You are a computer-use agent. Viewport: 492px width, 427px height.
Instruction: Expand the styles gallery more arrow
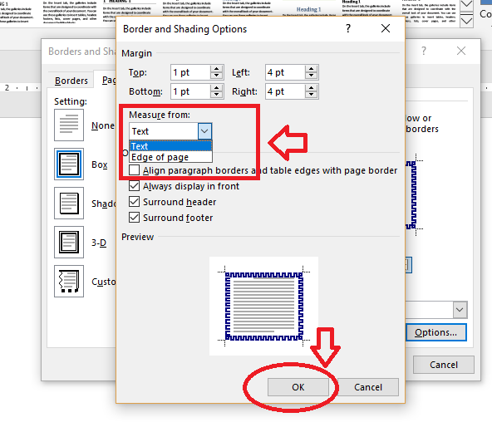(466, 21)
